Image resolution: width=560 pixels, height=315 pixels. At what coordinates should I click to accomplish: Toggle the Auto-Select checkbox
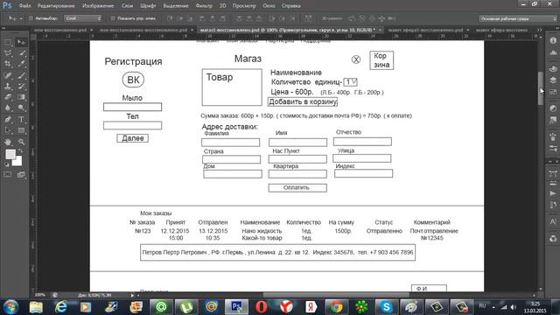pyautogui.click(x=31, y=18)
